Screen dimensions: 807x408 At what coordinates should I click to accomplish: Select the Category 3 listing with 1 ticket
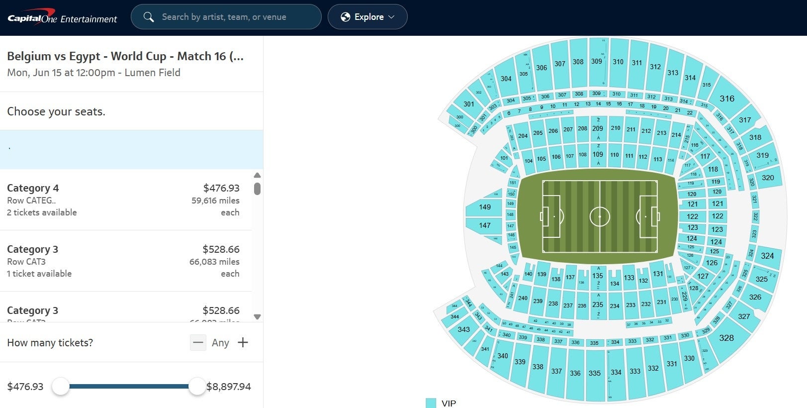(x=124, y=261)
